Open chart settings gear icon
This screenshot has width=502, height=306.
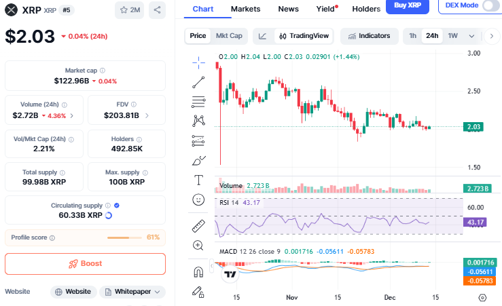tap(482, 297)
